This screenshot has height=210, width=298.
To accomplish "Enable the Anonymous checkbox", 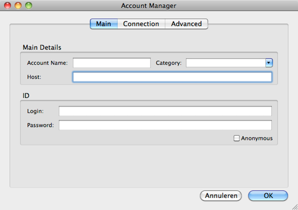I will (x=237, y=138).
